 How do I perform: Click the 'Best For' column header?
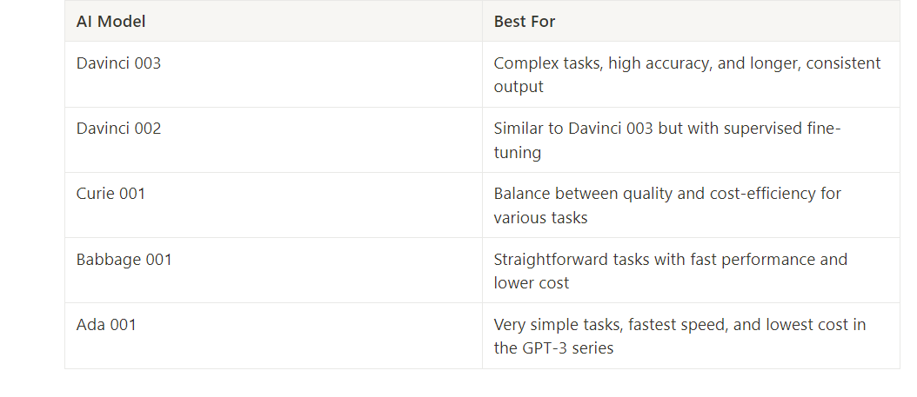click(x=524, y=22)
